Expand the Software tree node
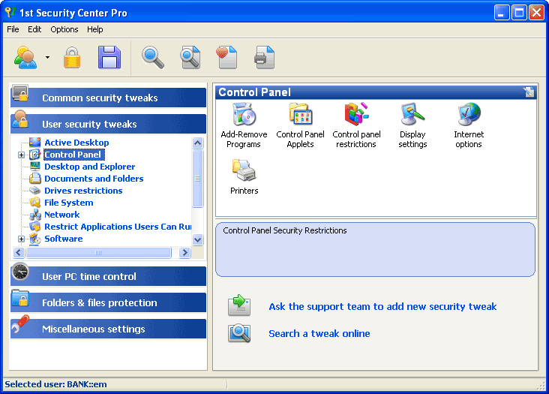 (21, 239)
